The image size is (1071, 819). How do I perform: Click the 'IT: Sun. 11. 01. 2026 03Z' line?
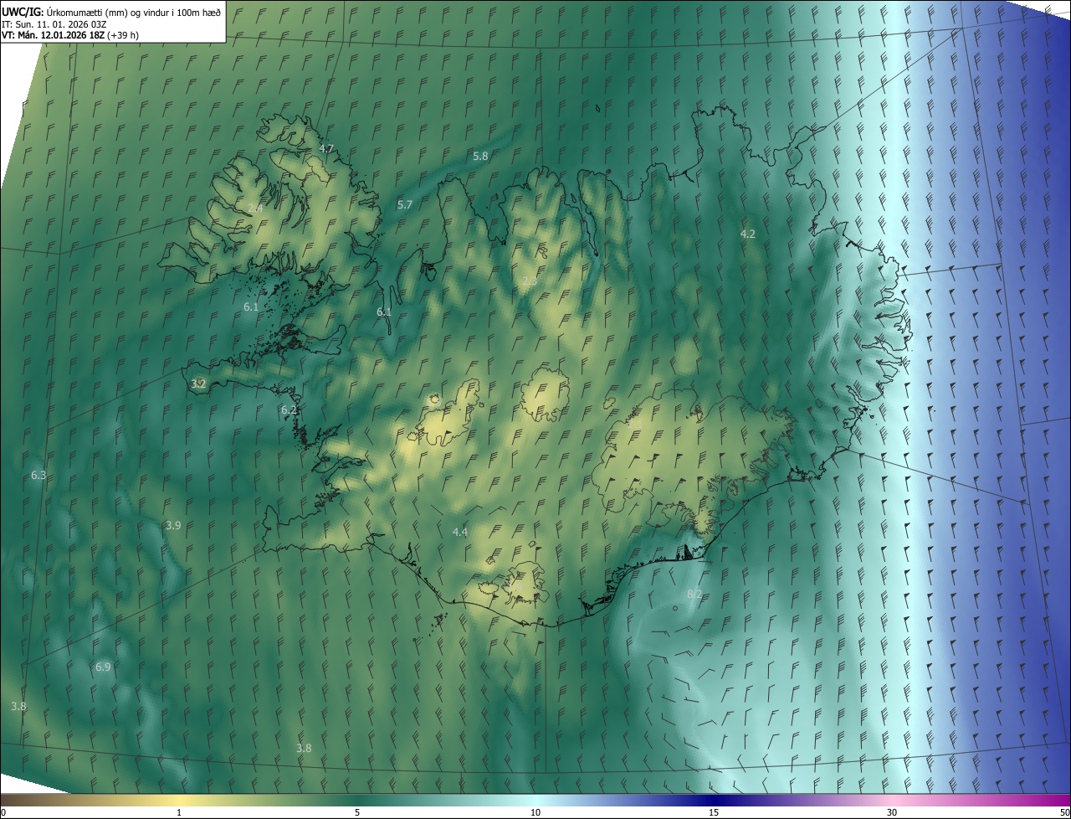(55, 23)
